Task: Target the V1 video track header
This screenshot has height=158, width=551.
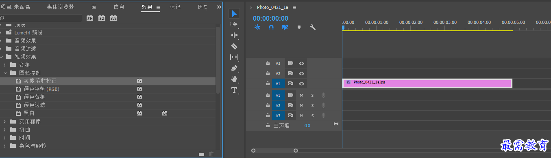Action: coord(278,83)
